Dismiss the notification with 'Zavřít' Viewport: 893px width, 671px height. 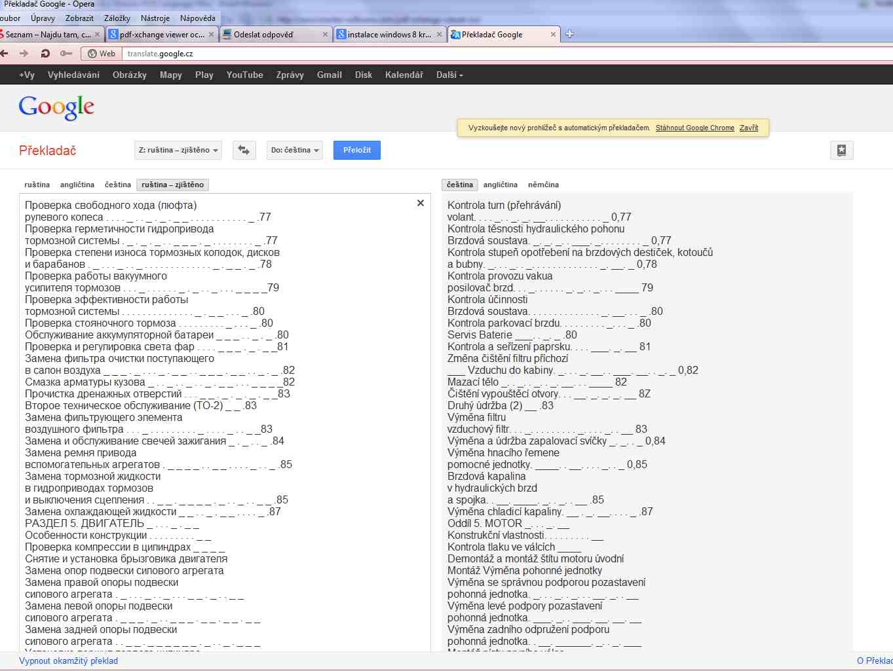point(749,128)
